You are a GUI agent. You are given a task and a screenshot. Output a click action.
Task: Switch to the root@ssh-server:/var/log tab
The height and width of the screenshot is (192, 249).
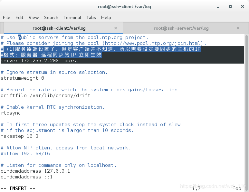(181, 28)
